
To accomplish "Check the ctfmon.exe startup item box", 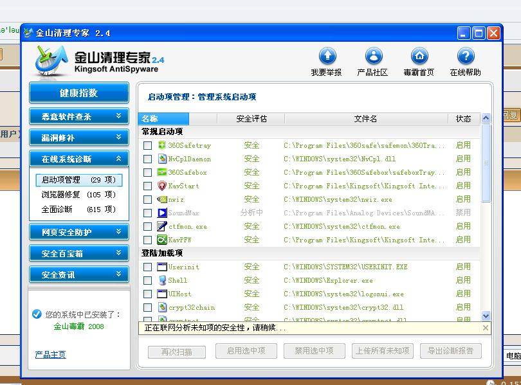I will (x=148, y=226).
